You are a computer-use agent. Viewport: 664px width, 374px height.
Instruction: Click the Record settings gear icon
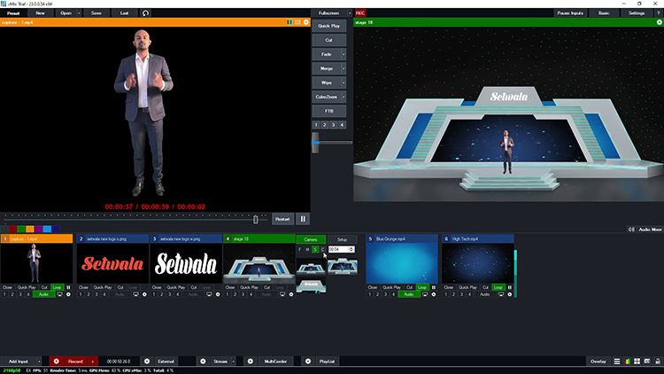56,362
